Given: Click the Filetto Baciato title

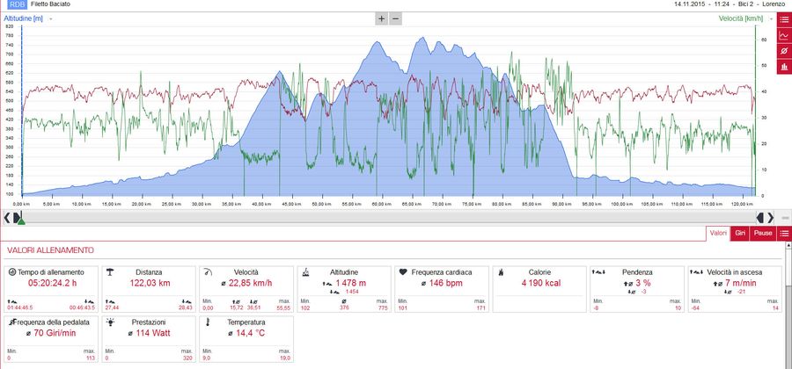Looking at the screenshot, I should pyautogui.click(x=50, y=4).
